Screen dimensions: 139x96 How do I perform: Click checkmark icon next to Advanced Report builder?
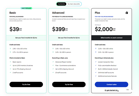[x=53, y=62]
